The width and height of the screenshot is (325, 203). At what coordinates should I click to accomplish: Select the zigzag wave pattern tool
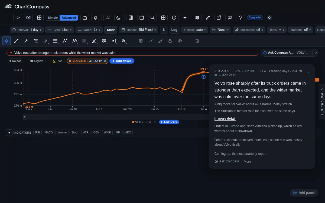[x=75, y=41]
